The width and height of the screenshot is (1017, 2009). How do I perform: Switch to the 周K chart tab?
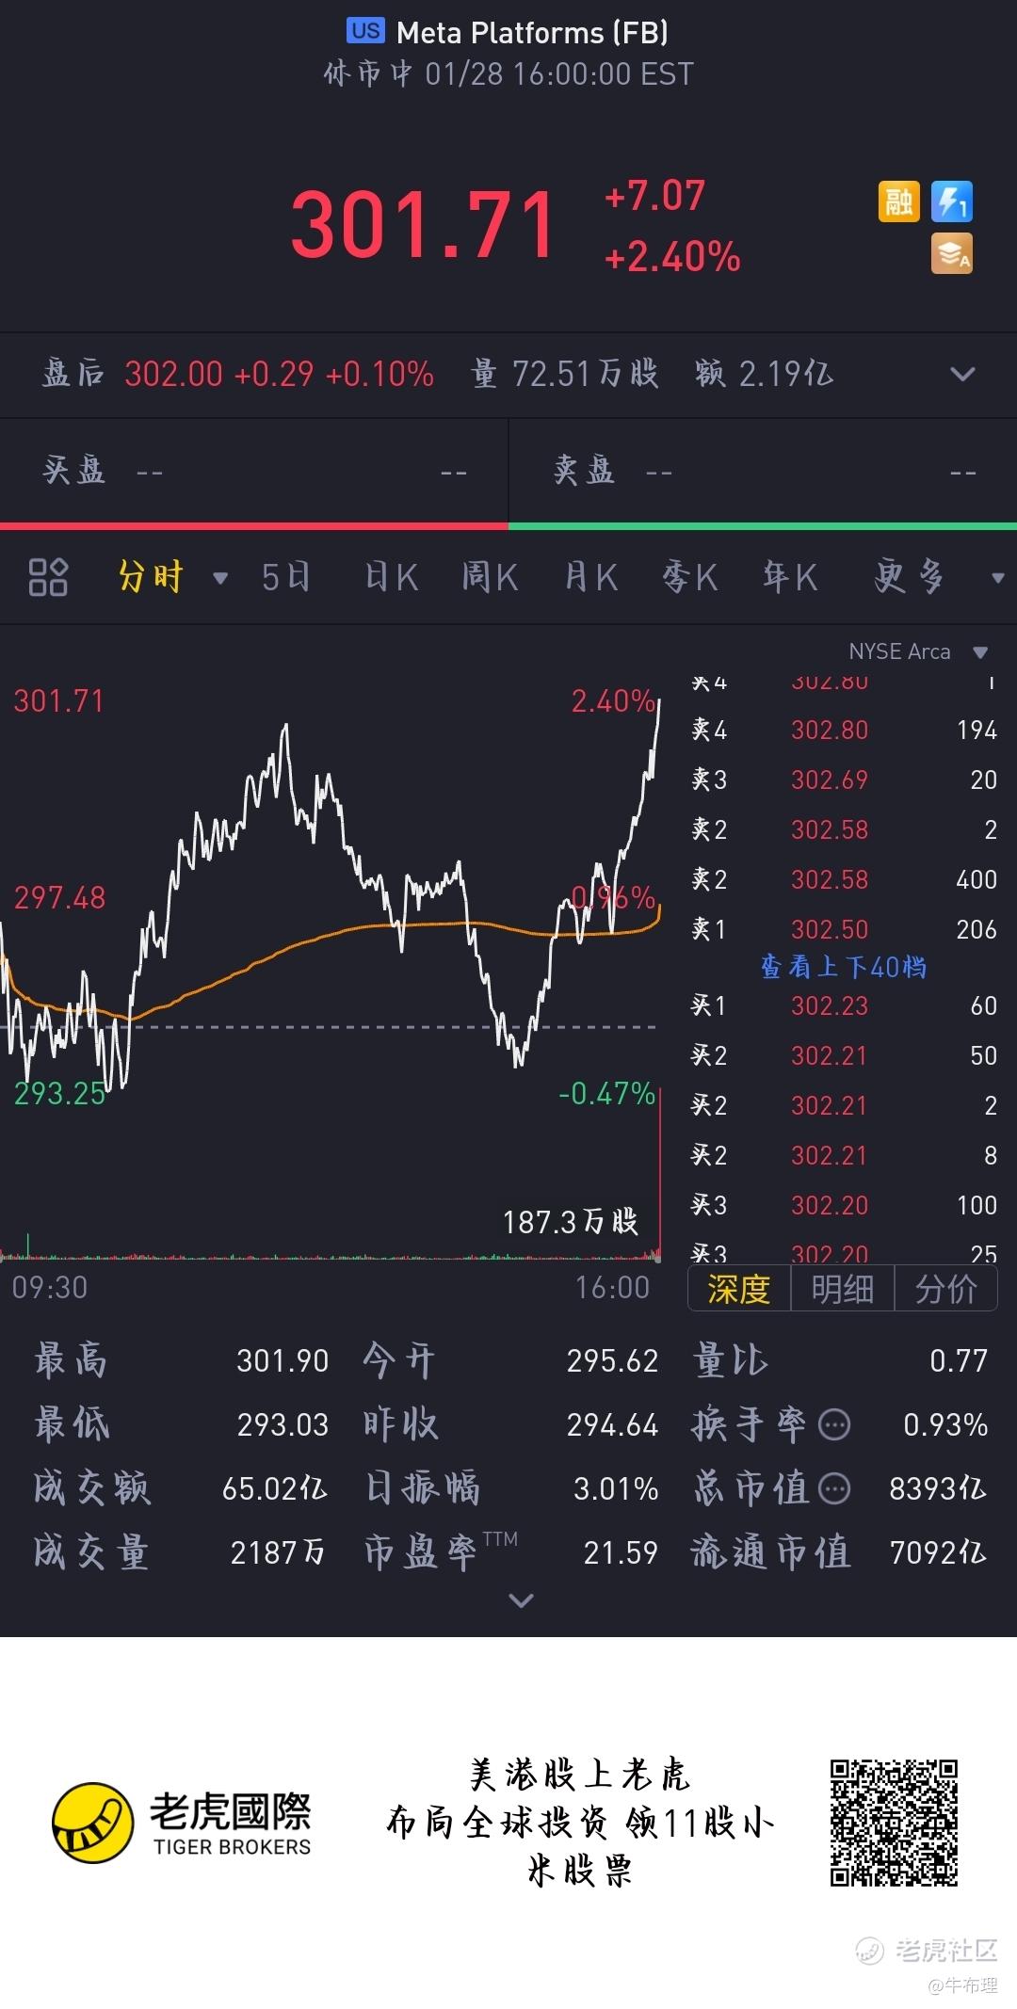(491, 576)
